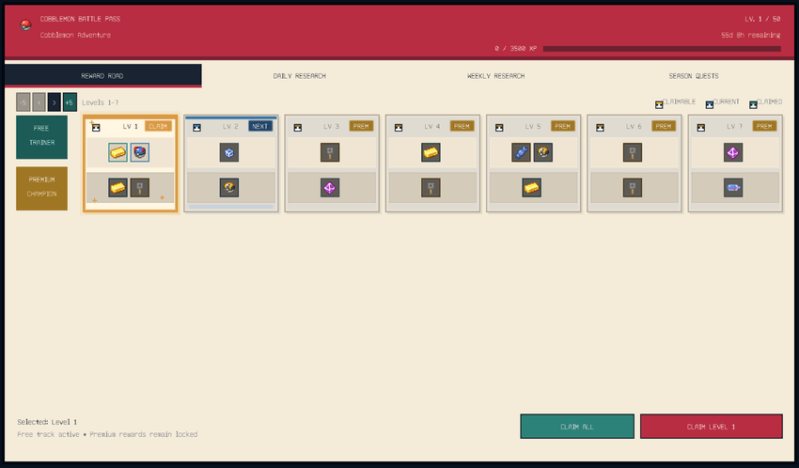Viewport: 799px width, 468px height.
Task: Open the Season Quests tab
Action: tap(694, 76)
